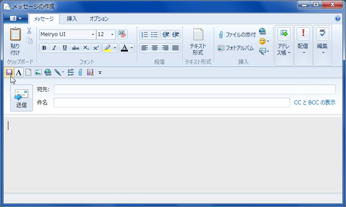The height and width of the screenshot is (207, 346).
Task: Open the font size 12 dropdown
Action: (x=112, y=34)
